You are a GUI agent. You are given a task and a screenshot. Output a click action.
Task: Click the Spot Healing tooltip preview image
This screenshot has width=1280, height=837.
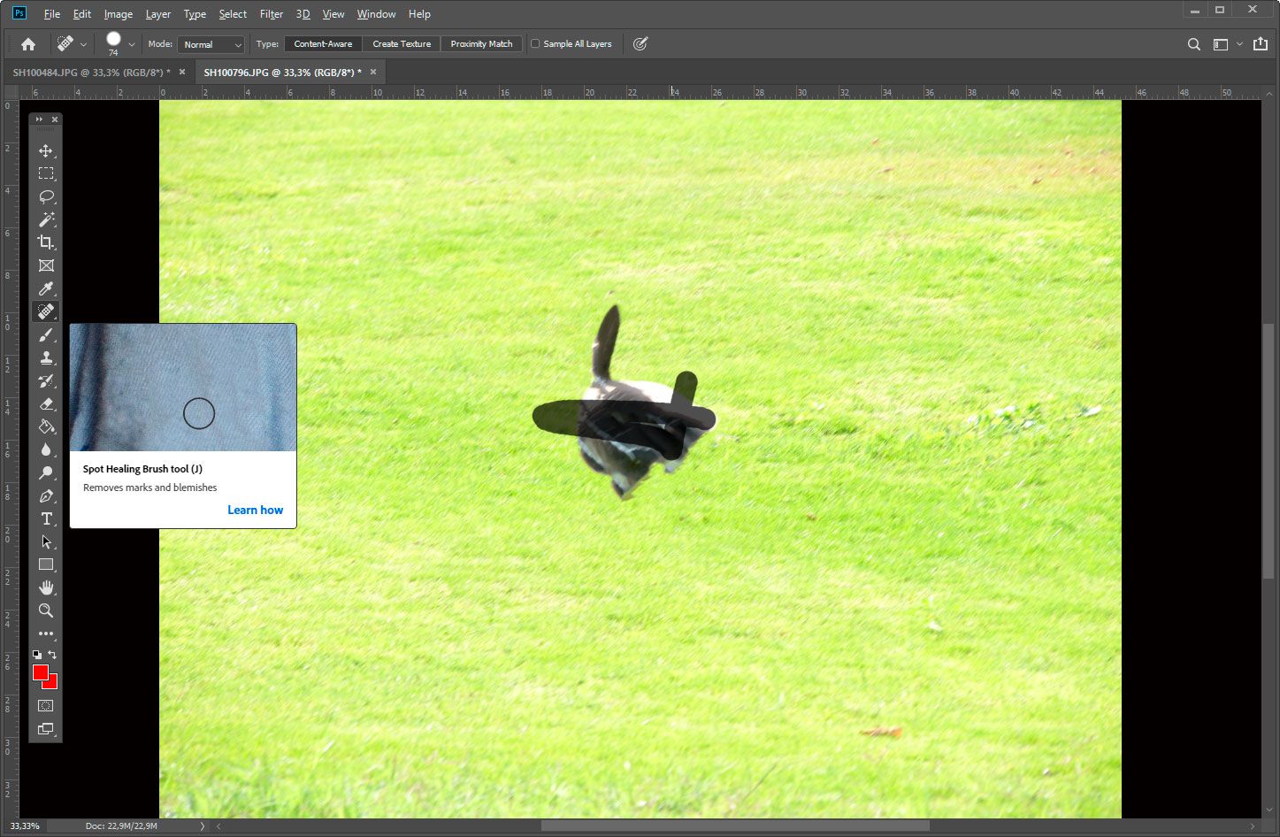(x=183, y=388)
